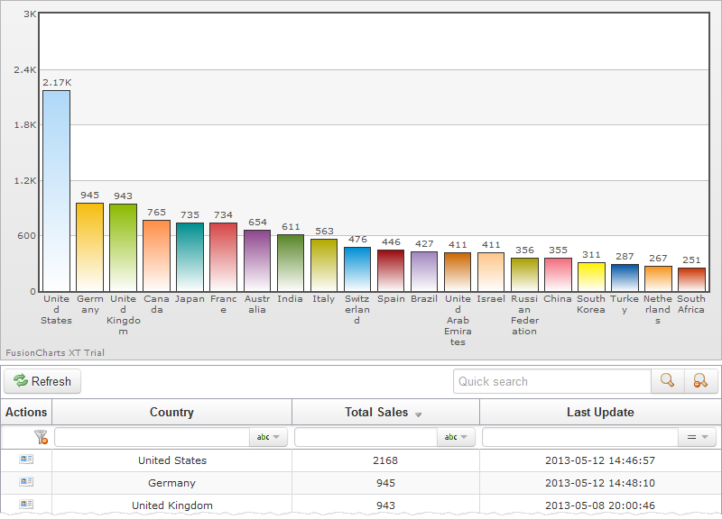Screen dimensions: 722x519
Task: Open Country filter operator dropdown
Action: [x=268, y=437]
